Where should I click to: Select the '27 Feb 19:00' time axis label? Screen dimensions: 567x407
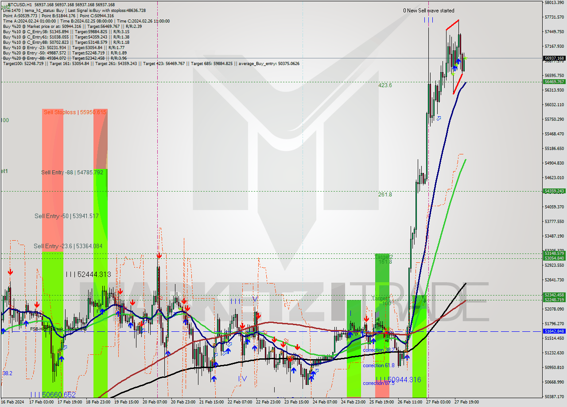pos(466,402)
